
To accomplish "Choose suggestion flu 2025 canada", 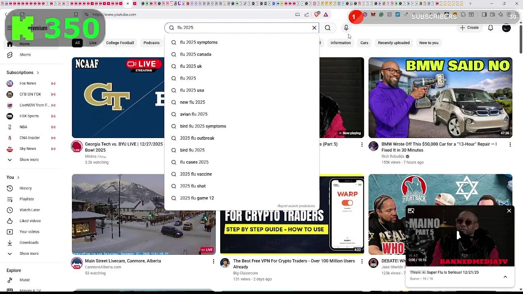I will coord(242,54).
